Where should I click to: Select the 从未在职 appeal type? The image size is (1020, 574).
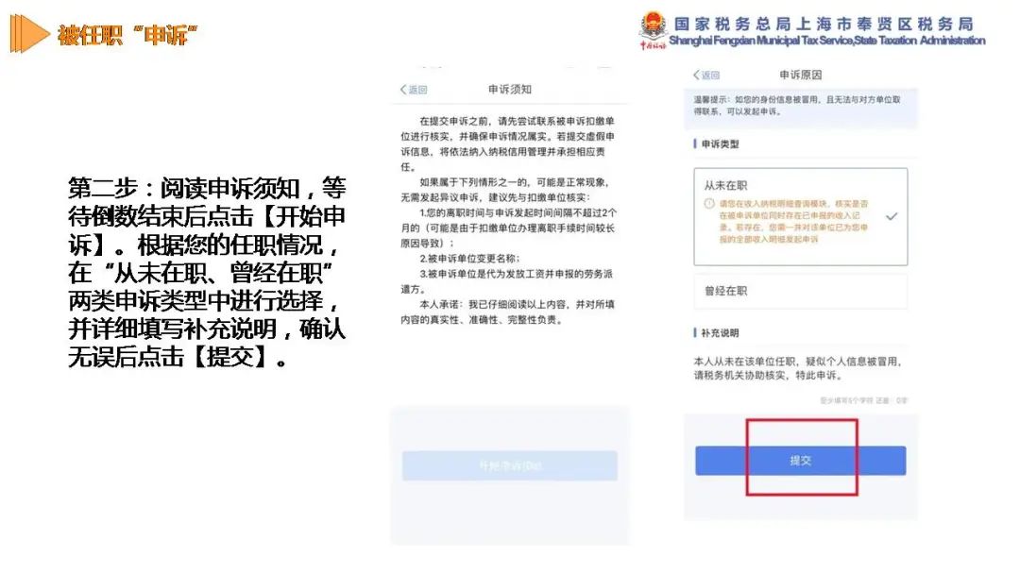tap(800, 216)
